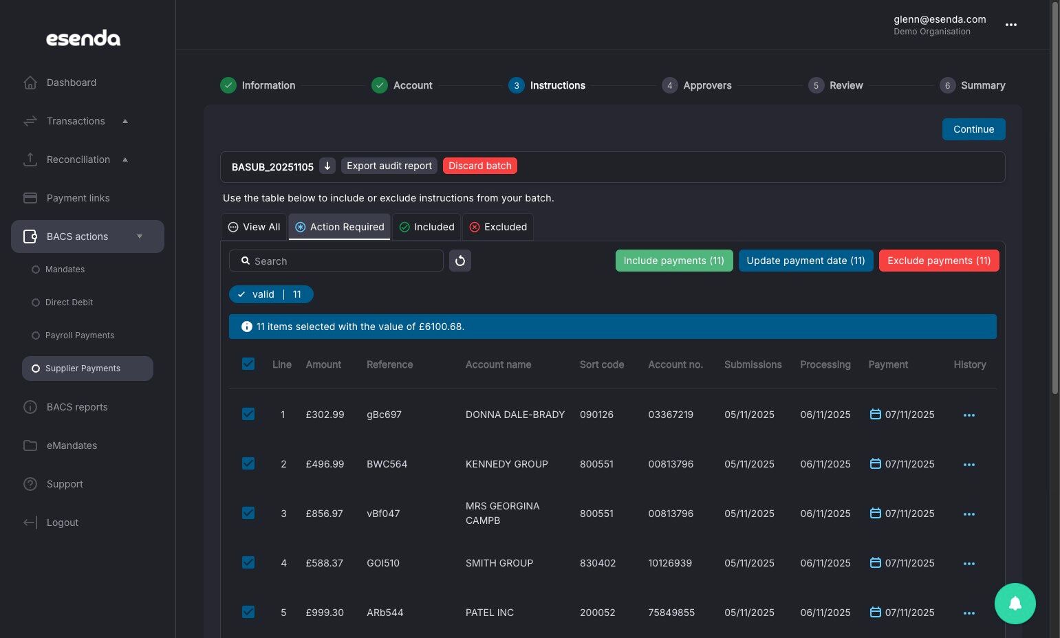Viewport: 1060px width, 638px height.
Task: Toggle the valid filter chip
Action: click(271, 294)
